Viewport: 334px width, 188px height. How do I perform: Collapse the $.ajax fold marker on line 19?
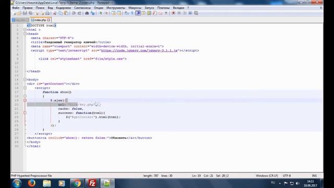point(25,100)
